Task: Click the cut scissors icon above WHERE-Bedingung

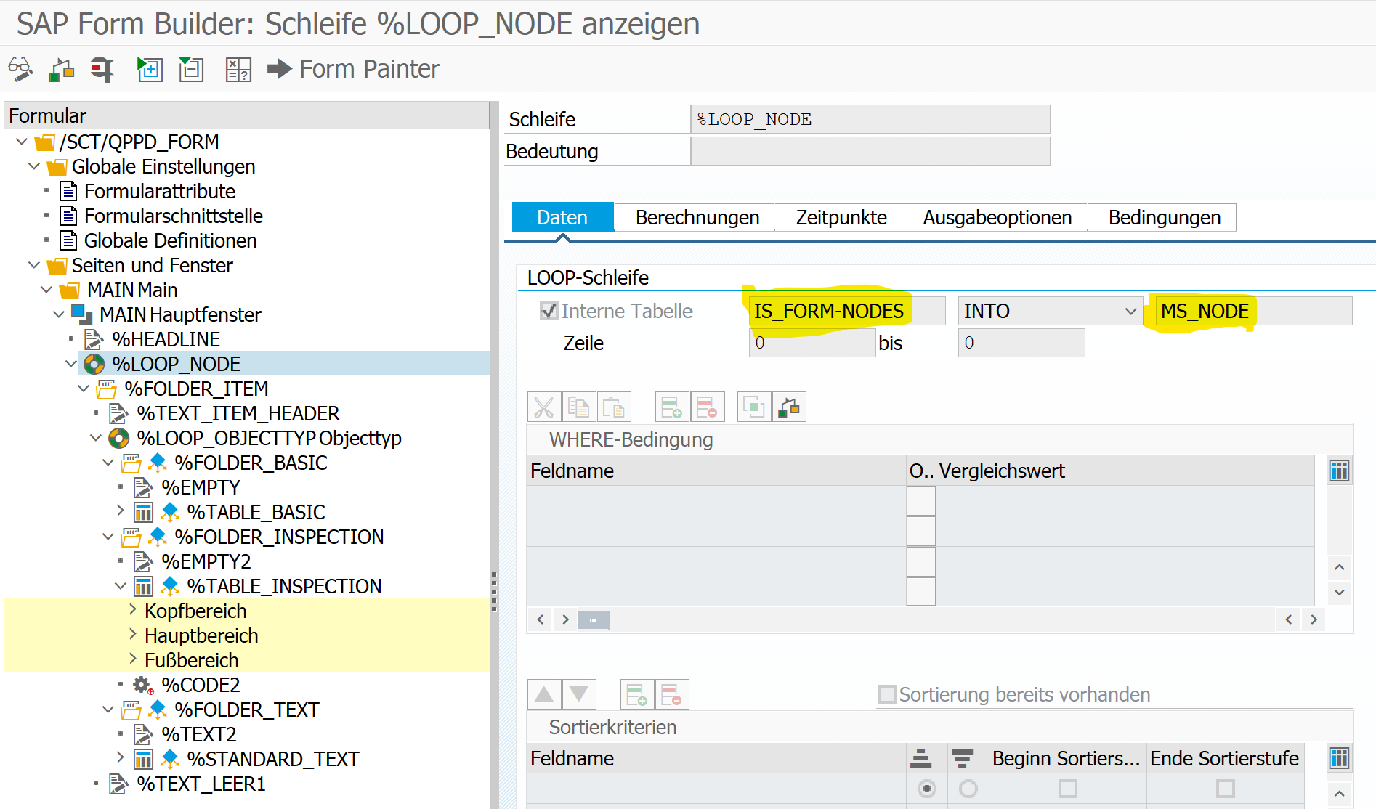Action: pyautogui.click(x=543, y=407)
